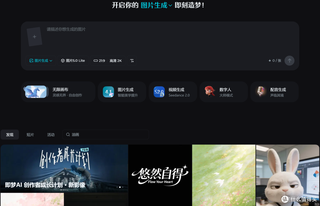
Task: Open the 创作者成长计划 banner
Action: [64, 168]
